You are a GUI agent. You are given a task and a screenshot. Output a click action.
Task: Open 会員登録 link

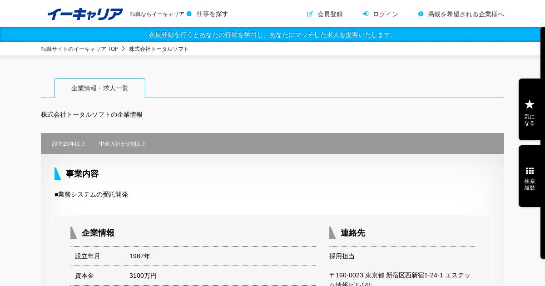point(330,14)
